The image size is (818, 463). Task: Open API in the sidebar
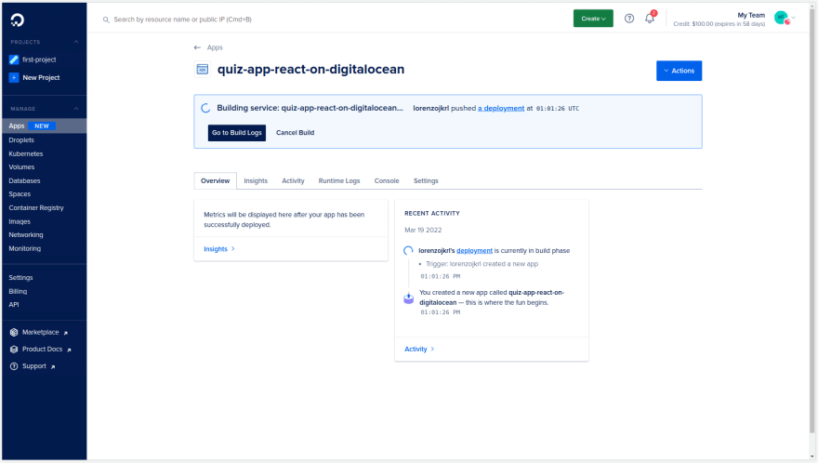(x=14, y=305)
